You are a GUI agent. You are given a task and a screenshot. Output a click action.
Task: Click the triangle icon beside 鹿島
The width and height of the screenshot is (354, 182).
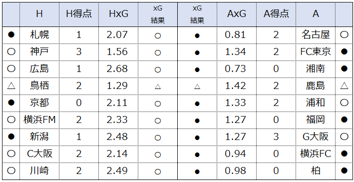(x=344, y=85)
